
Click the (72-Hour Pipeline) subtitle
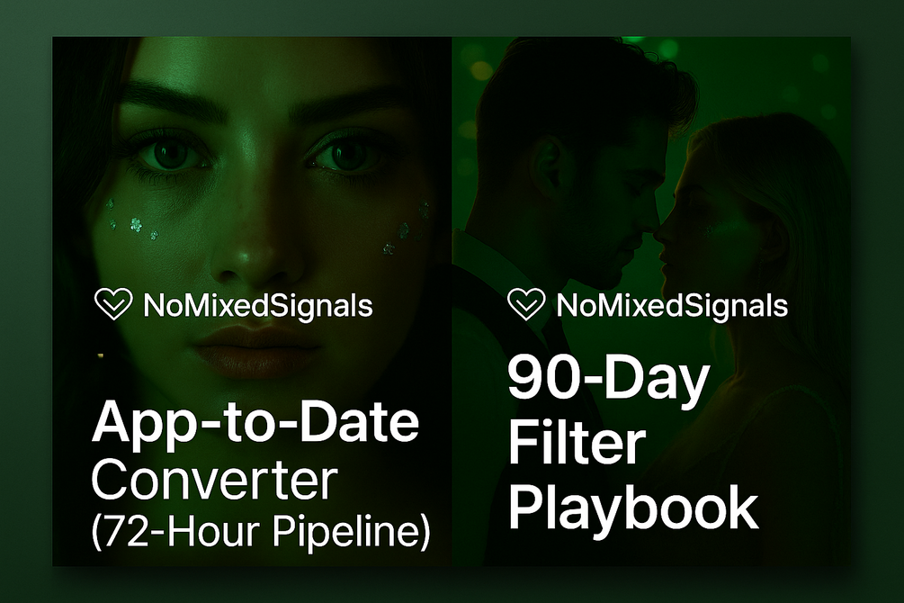tap(261, 531)
